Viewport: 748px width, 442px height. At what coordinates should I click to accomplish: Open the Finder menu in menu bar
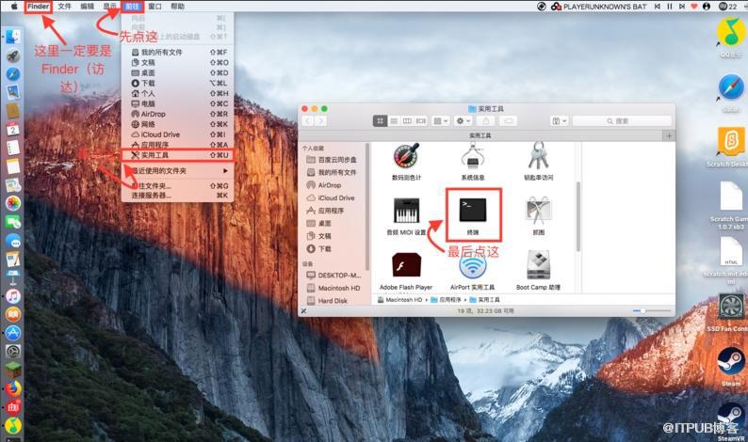pyautogui.click(x=39, y=7)
